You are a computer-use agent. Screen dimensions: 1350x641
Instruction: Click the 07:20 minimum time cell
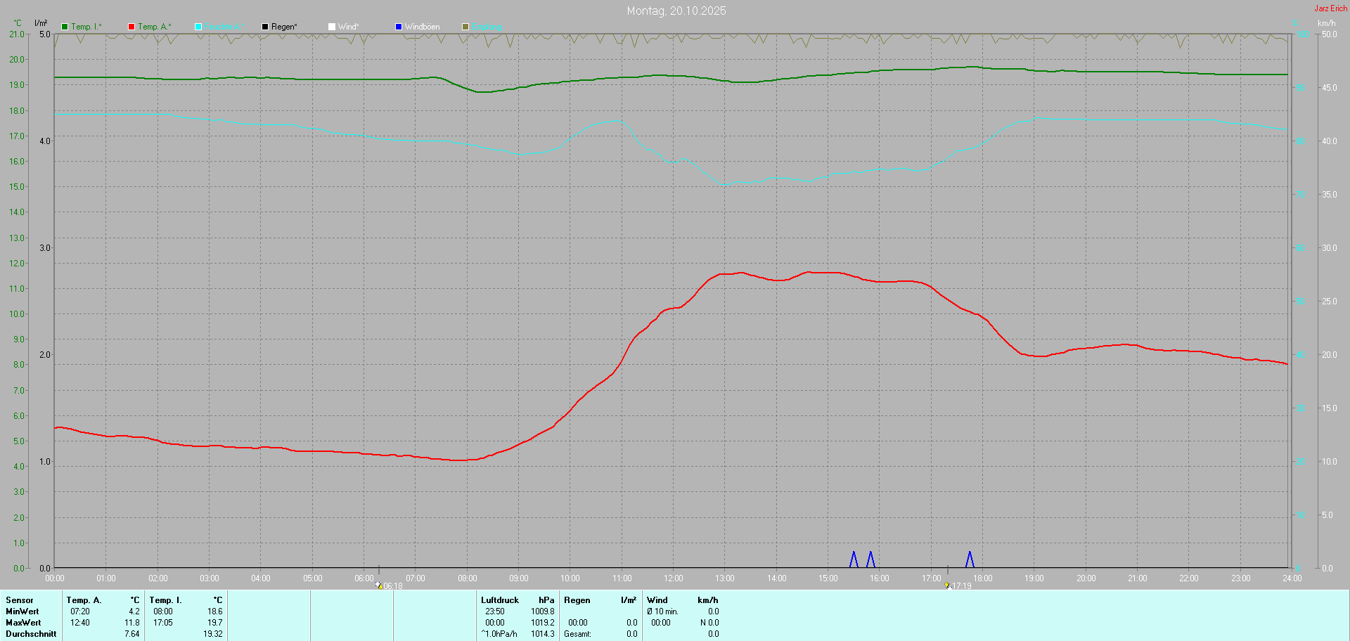80,611
